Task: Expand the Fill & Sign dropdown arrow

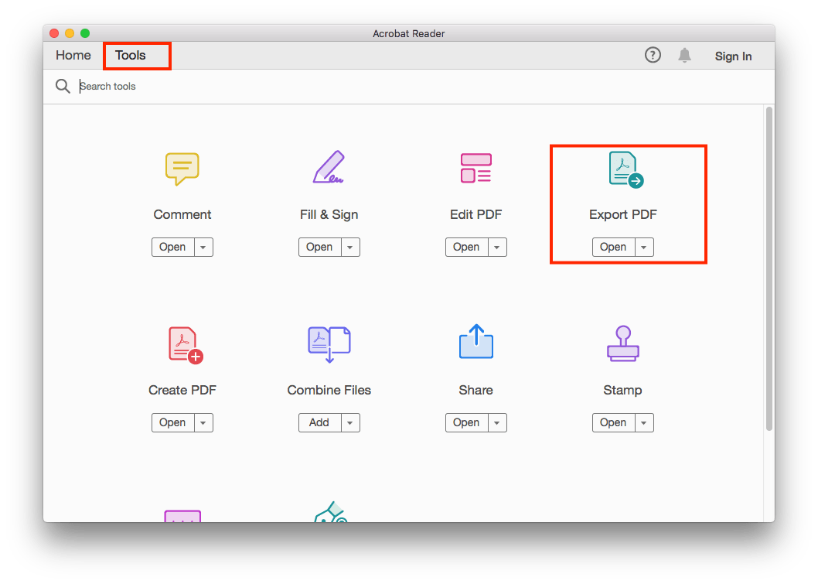Action: (x=350, y=247)
